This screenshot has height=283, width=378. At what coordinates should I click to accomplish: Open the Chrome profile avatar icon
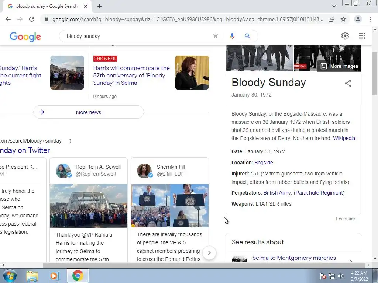point(358,19)
